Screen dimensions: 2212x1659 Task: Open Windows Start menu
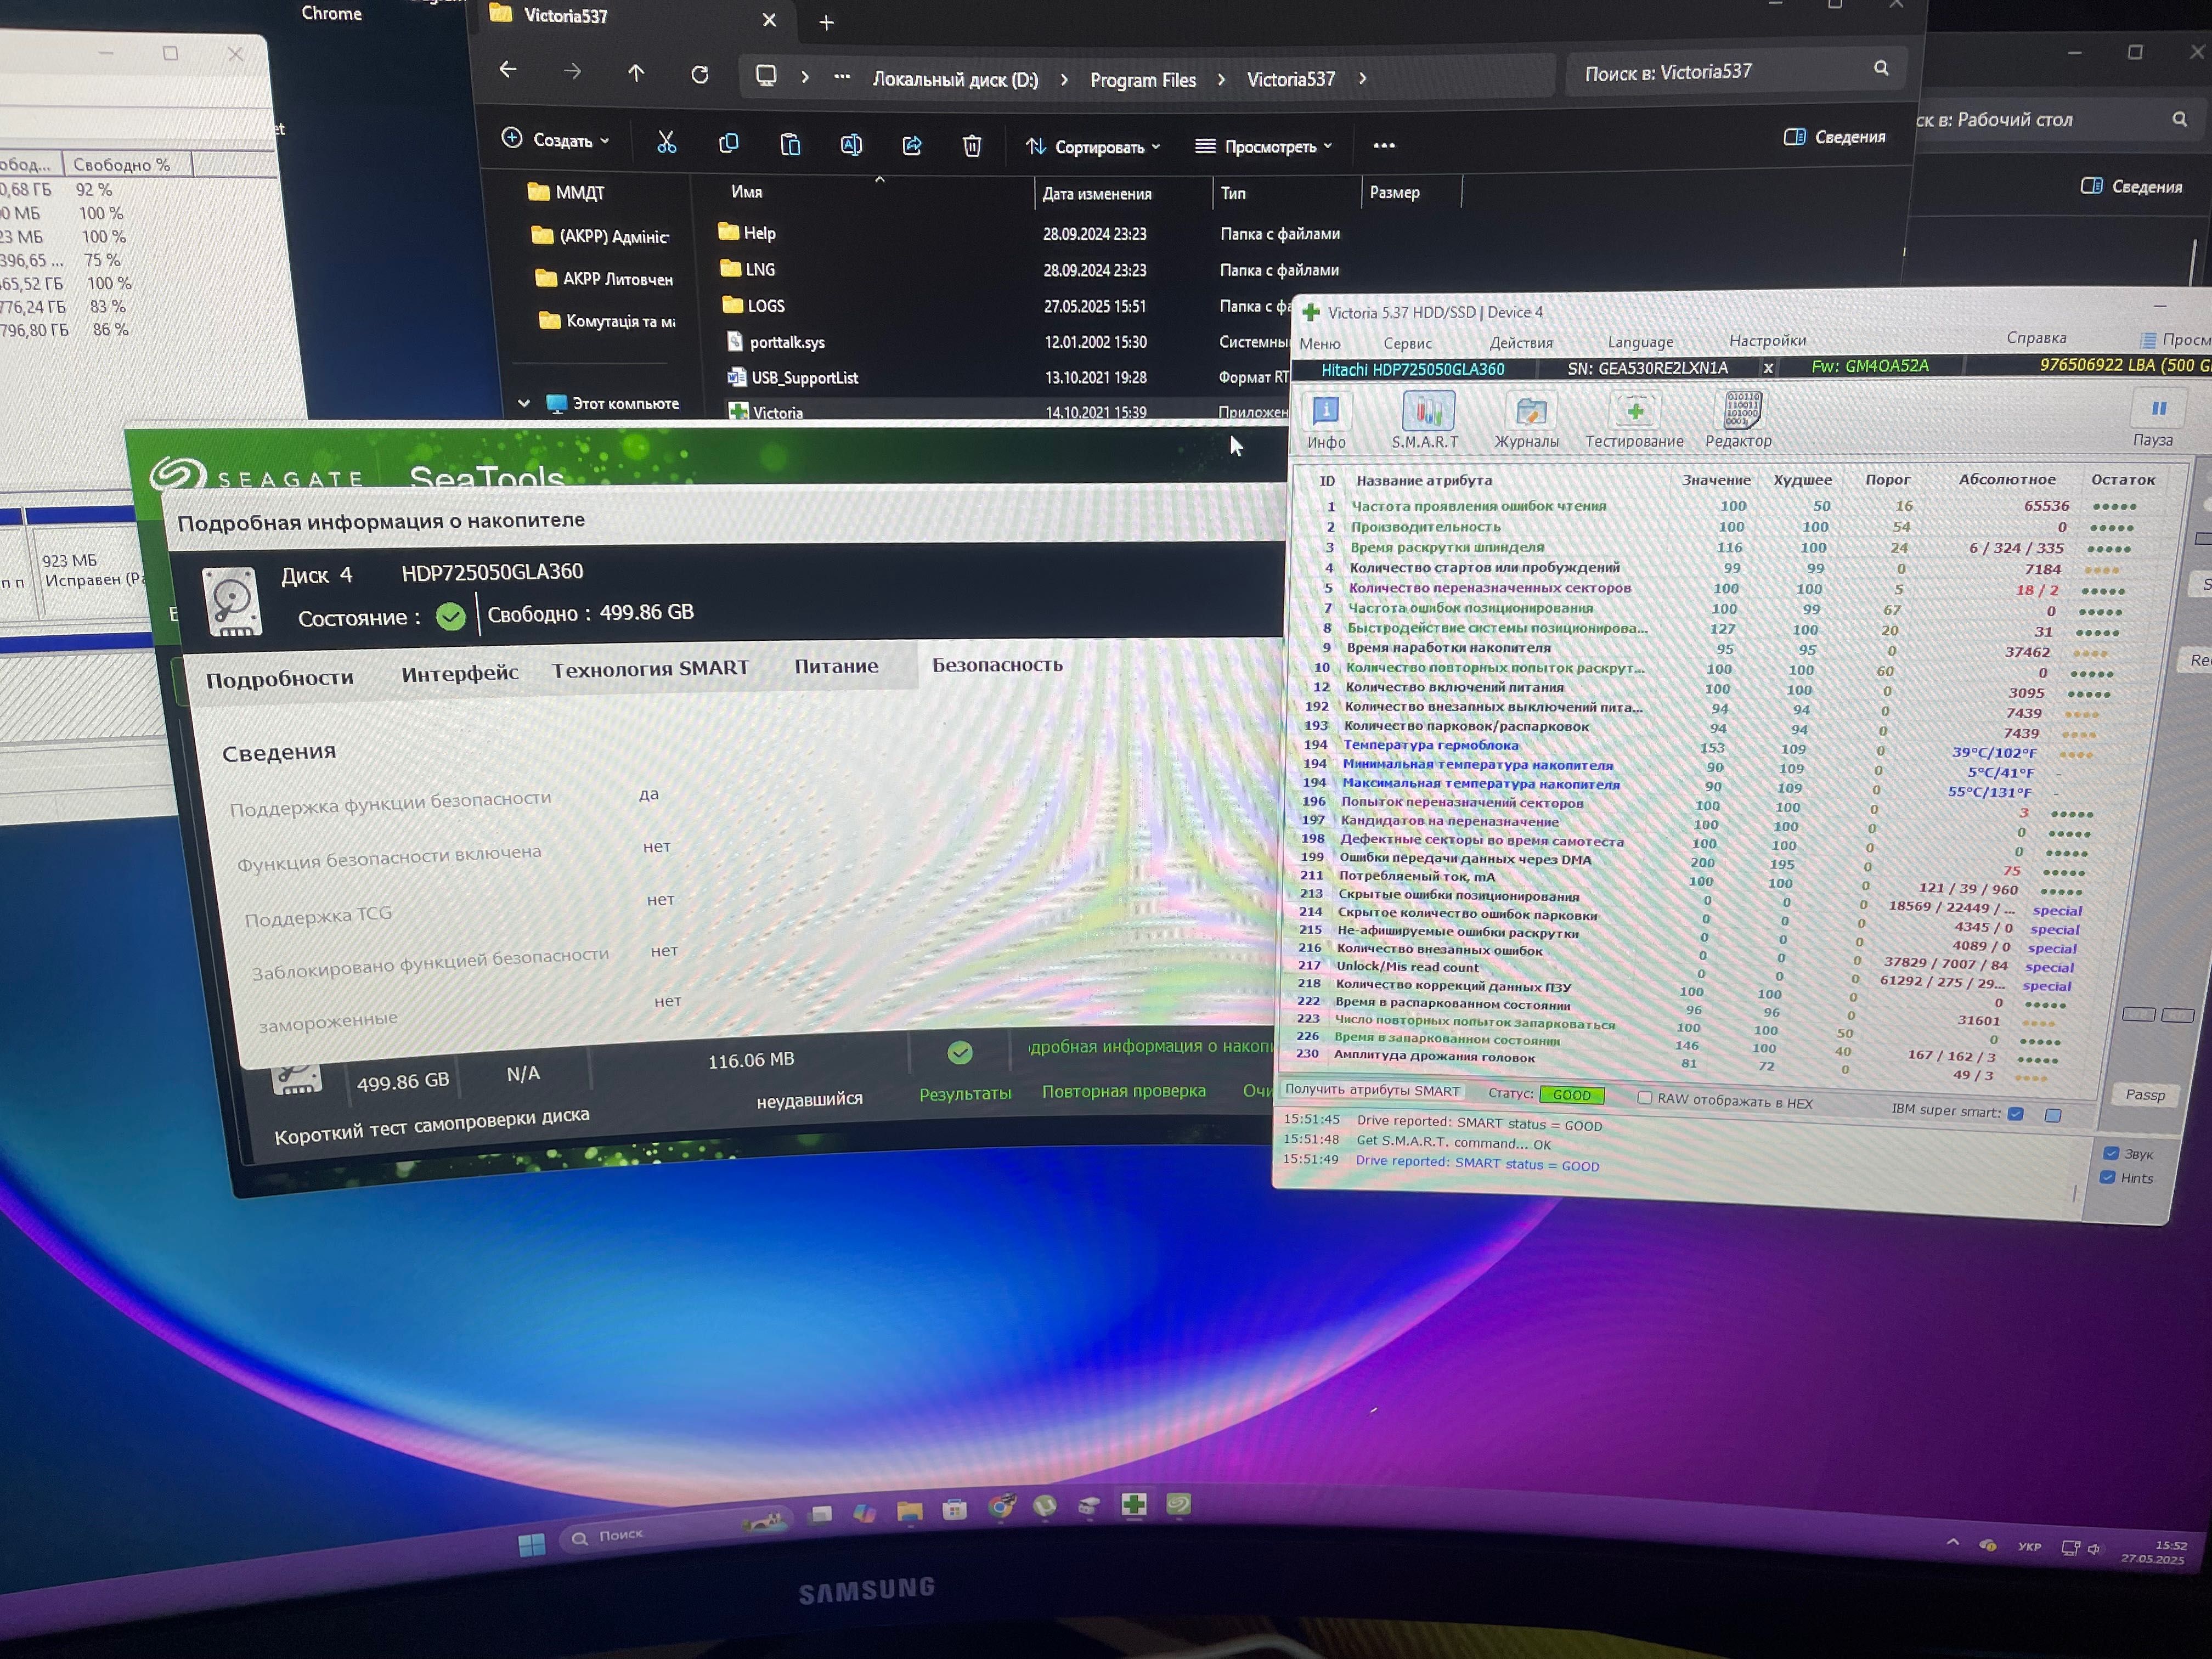tap(532, 1546)
